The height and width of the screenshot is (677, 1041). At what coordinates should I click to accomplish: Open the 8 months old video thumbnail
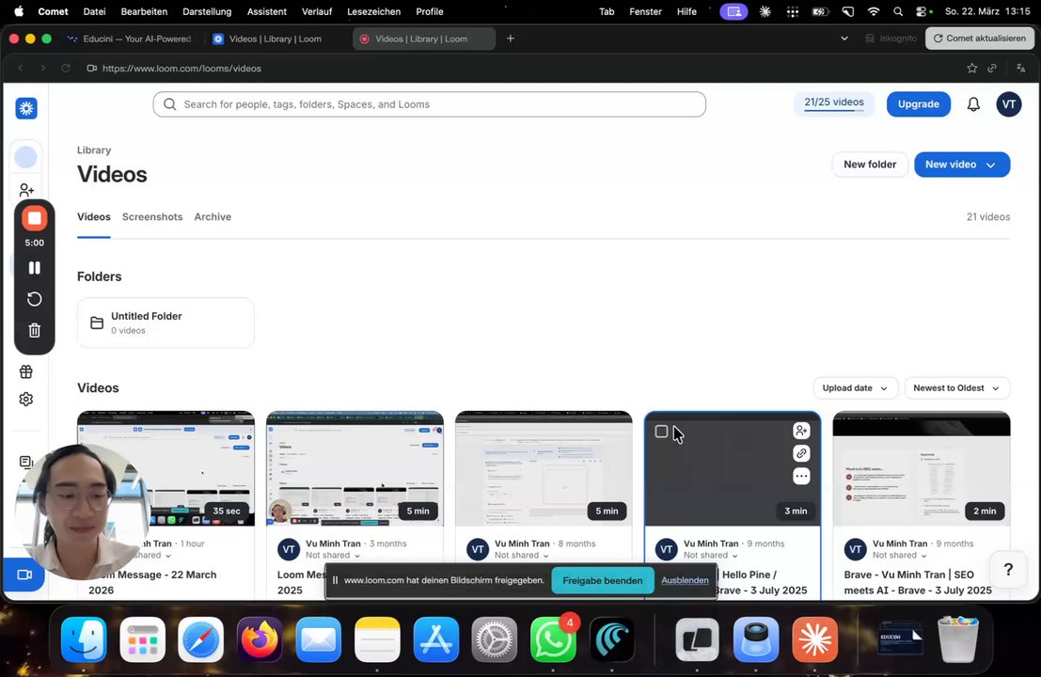[544, 468]
